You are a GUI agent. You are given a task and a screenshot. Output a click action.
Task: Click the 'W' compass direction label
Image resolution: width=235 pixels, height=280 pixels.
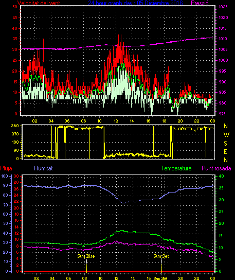[x=226, y=135]
